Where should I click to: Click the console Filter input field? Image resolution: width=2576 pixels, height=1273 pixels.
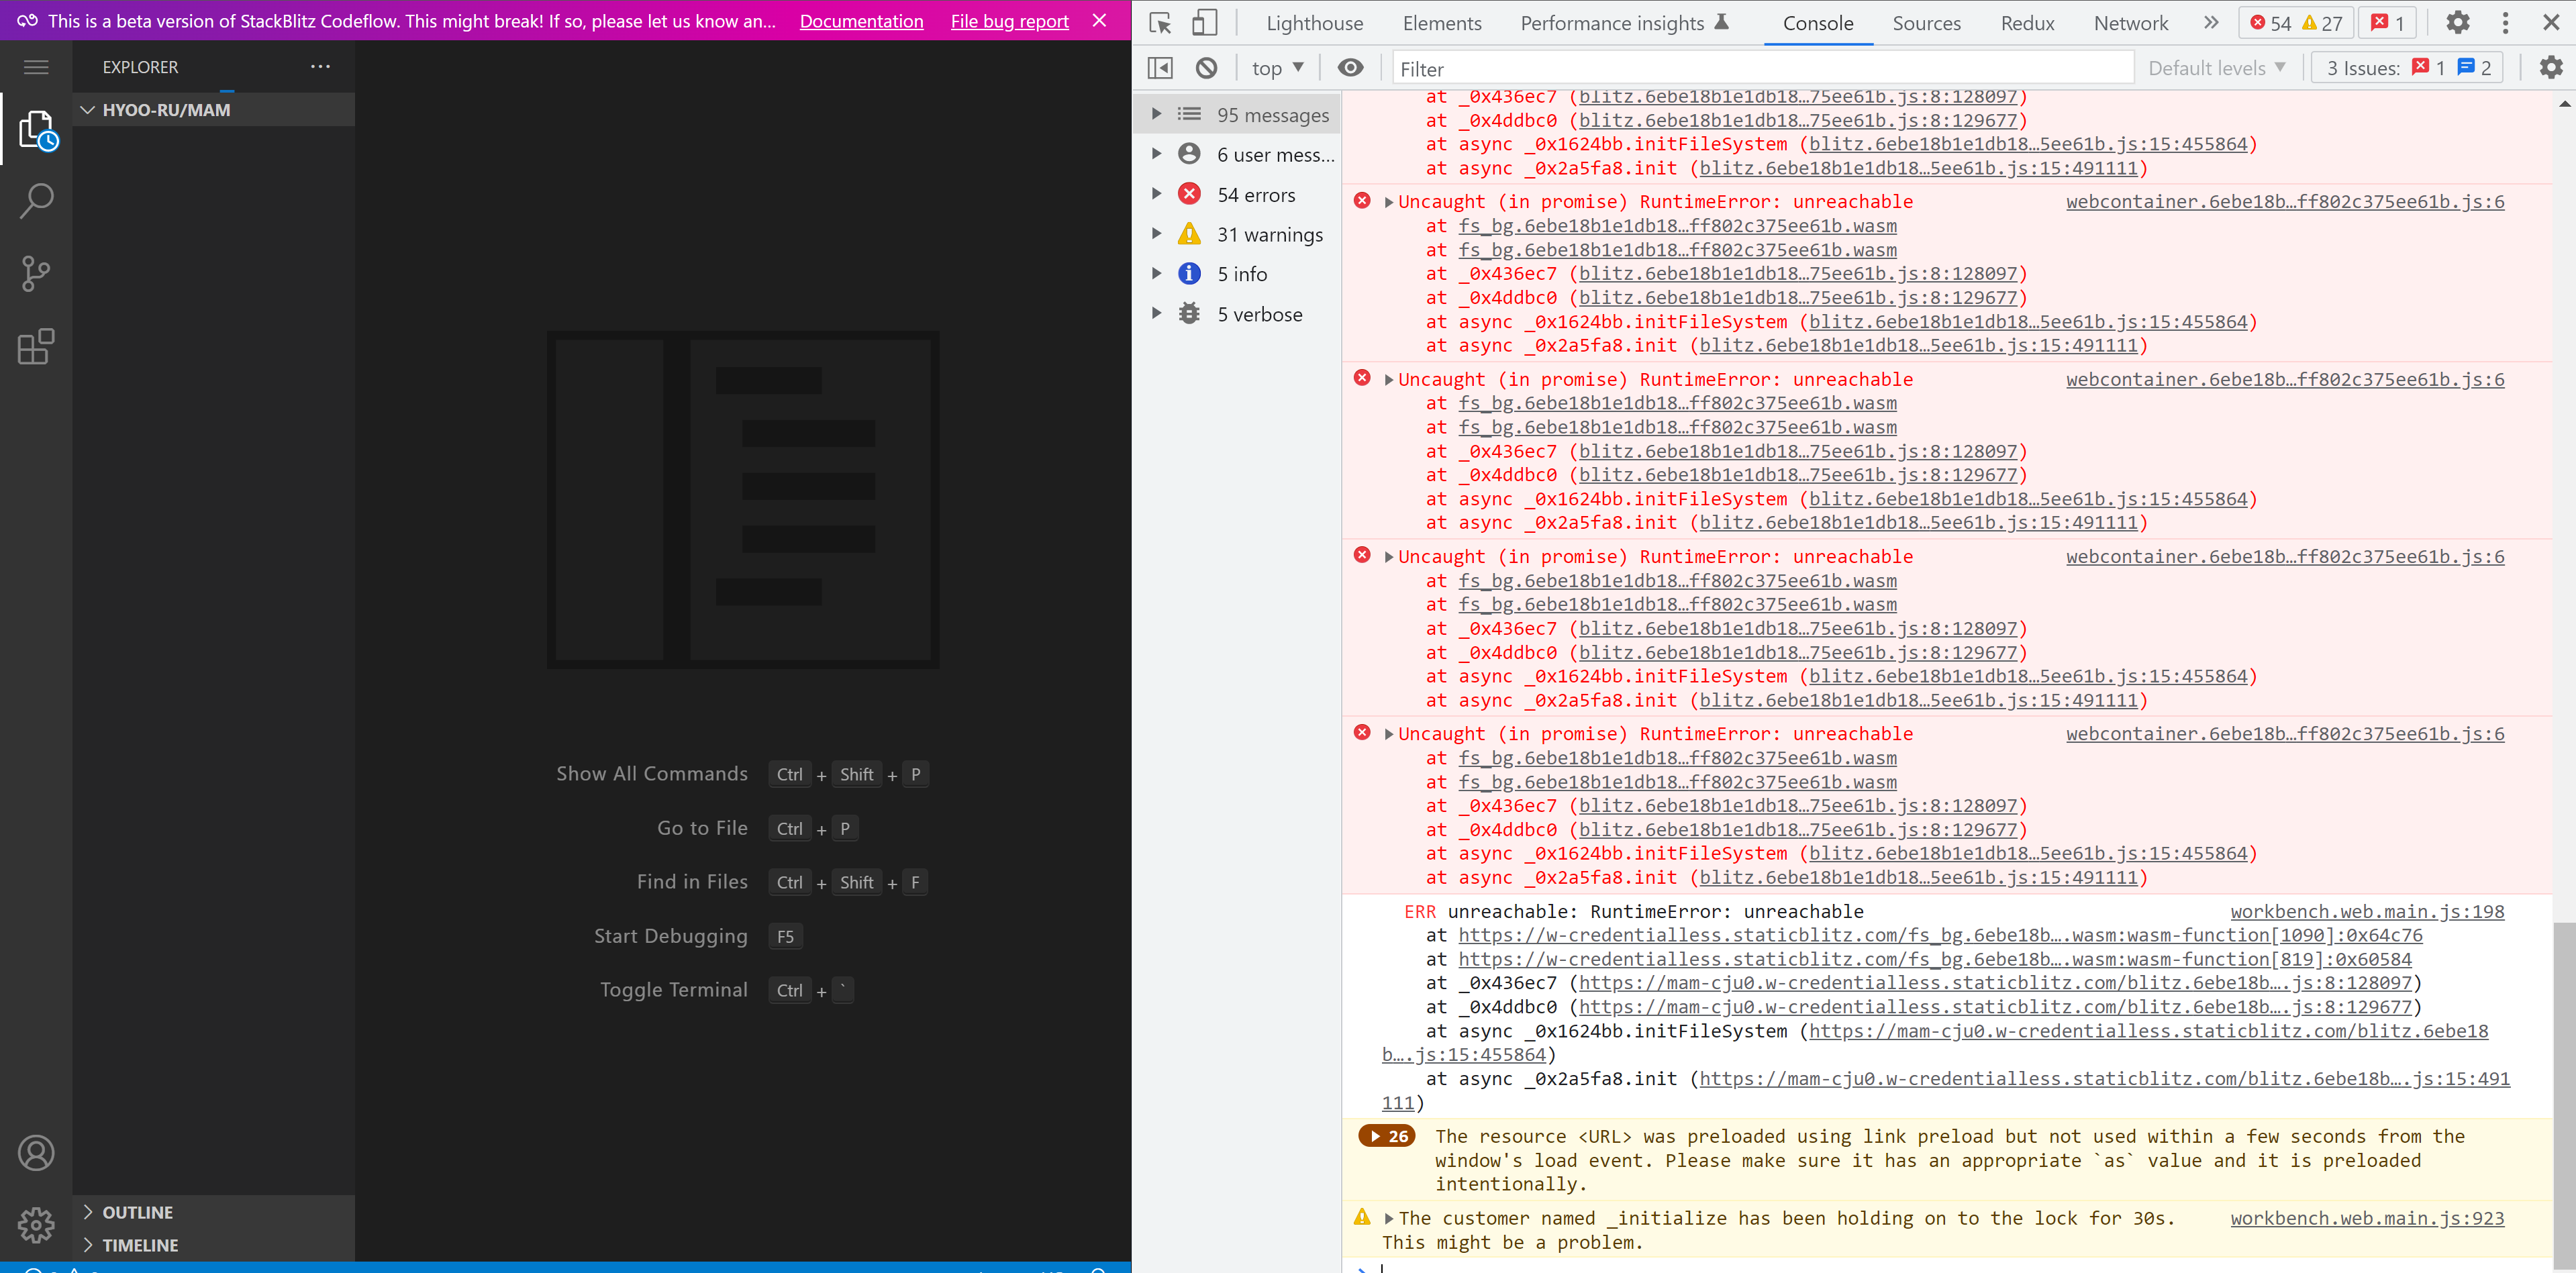(x=1760, y=68)
